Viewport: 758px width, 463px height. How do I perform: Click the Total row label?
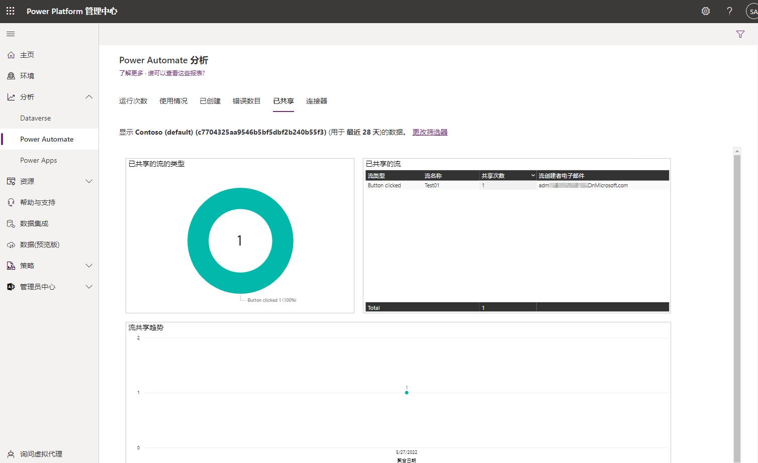coord(374,308)
